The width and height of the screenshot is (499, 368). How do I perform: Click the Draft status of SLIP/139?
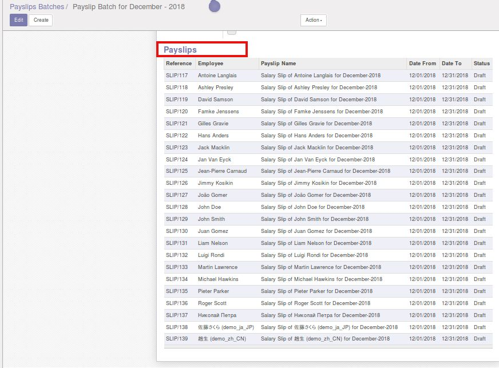pos(480,339)
